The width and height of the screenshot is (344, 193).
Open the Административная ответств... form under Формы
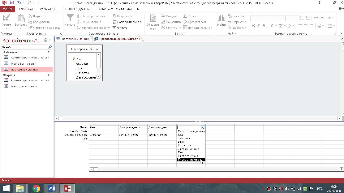tap(27, 80)
